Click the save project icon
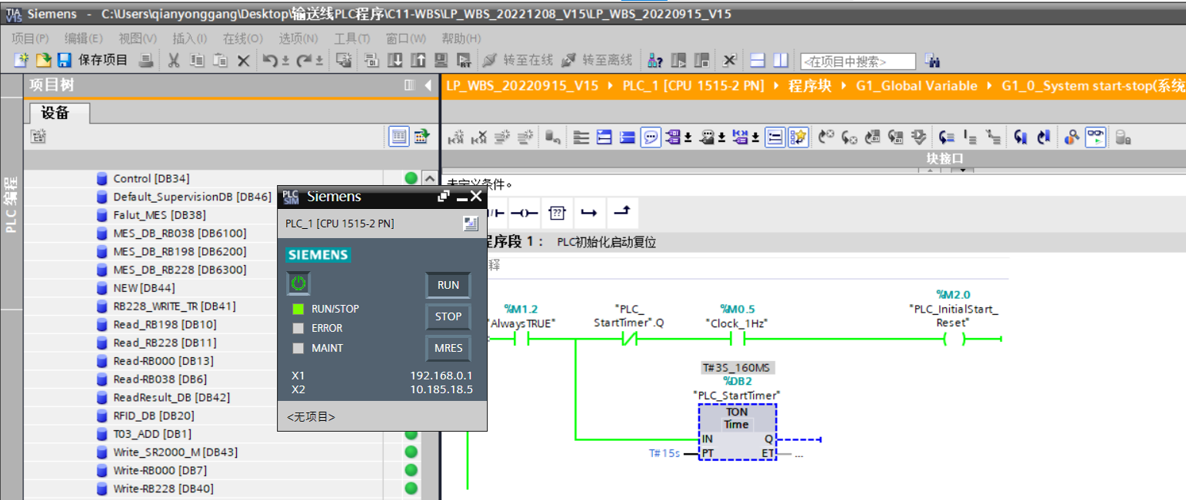 (65, 60)
